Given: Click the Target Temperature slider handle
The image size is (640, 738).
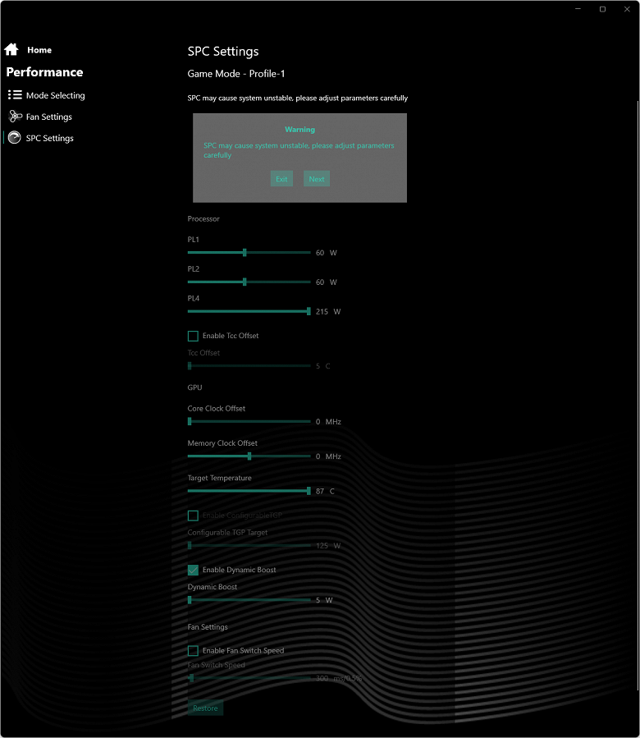Looking at the screenshot, I should tap(309, 491).
